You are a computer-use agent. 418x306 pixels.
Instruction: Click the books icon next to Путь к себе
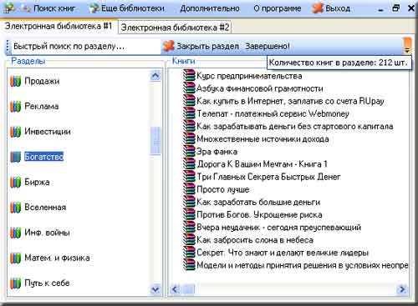pos(16,283)
